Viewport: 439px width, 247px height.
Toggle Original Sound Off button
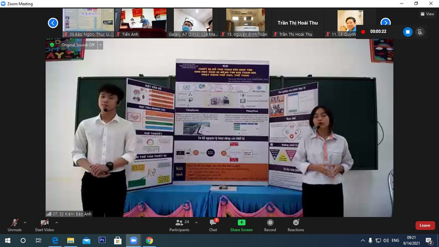coord(78,44)
